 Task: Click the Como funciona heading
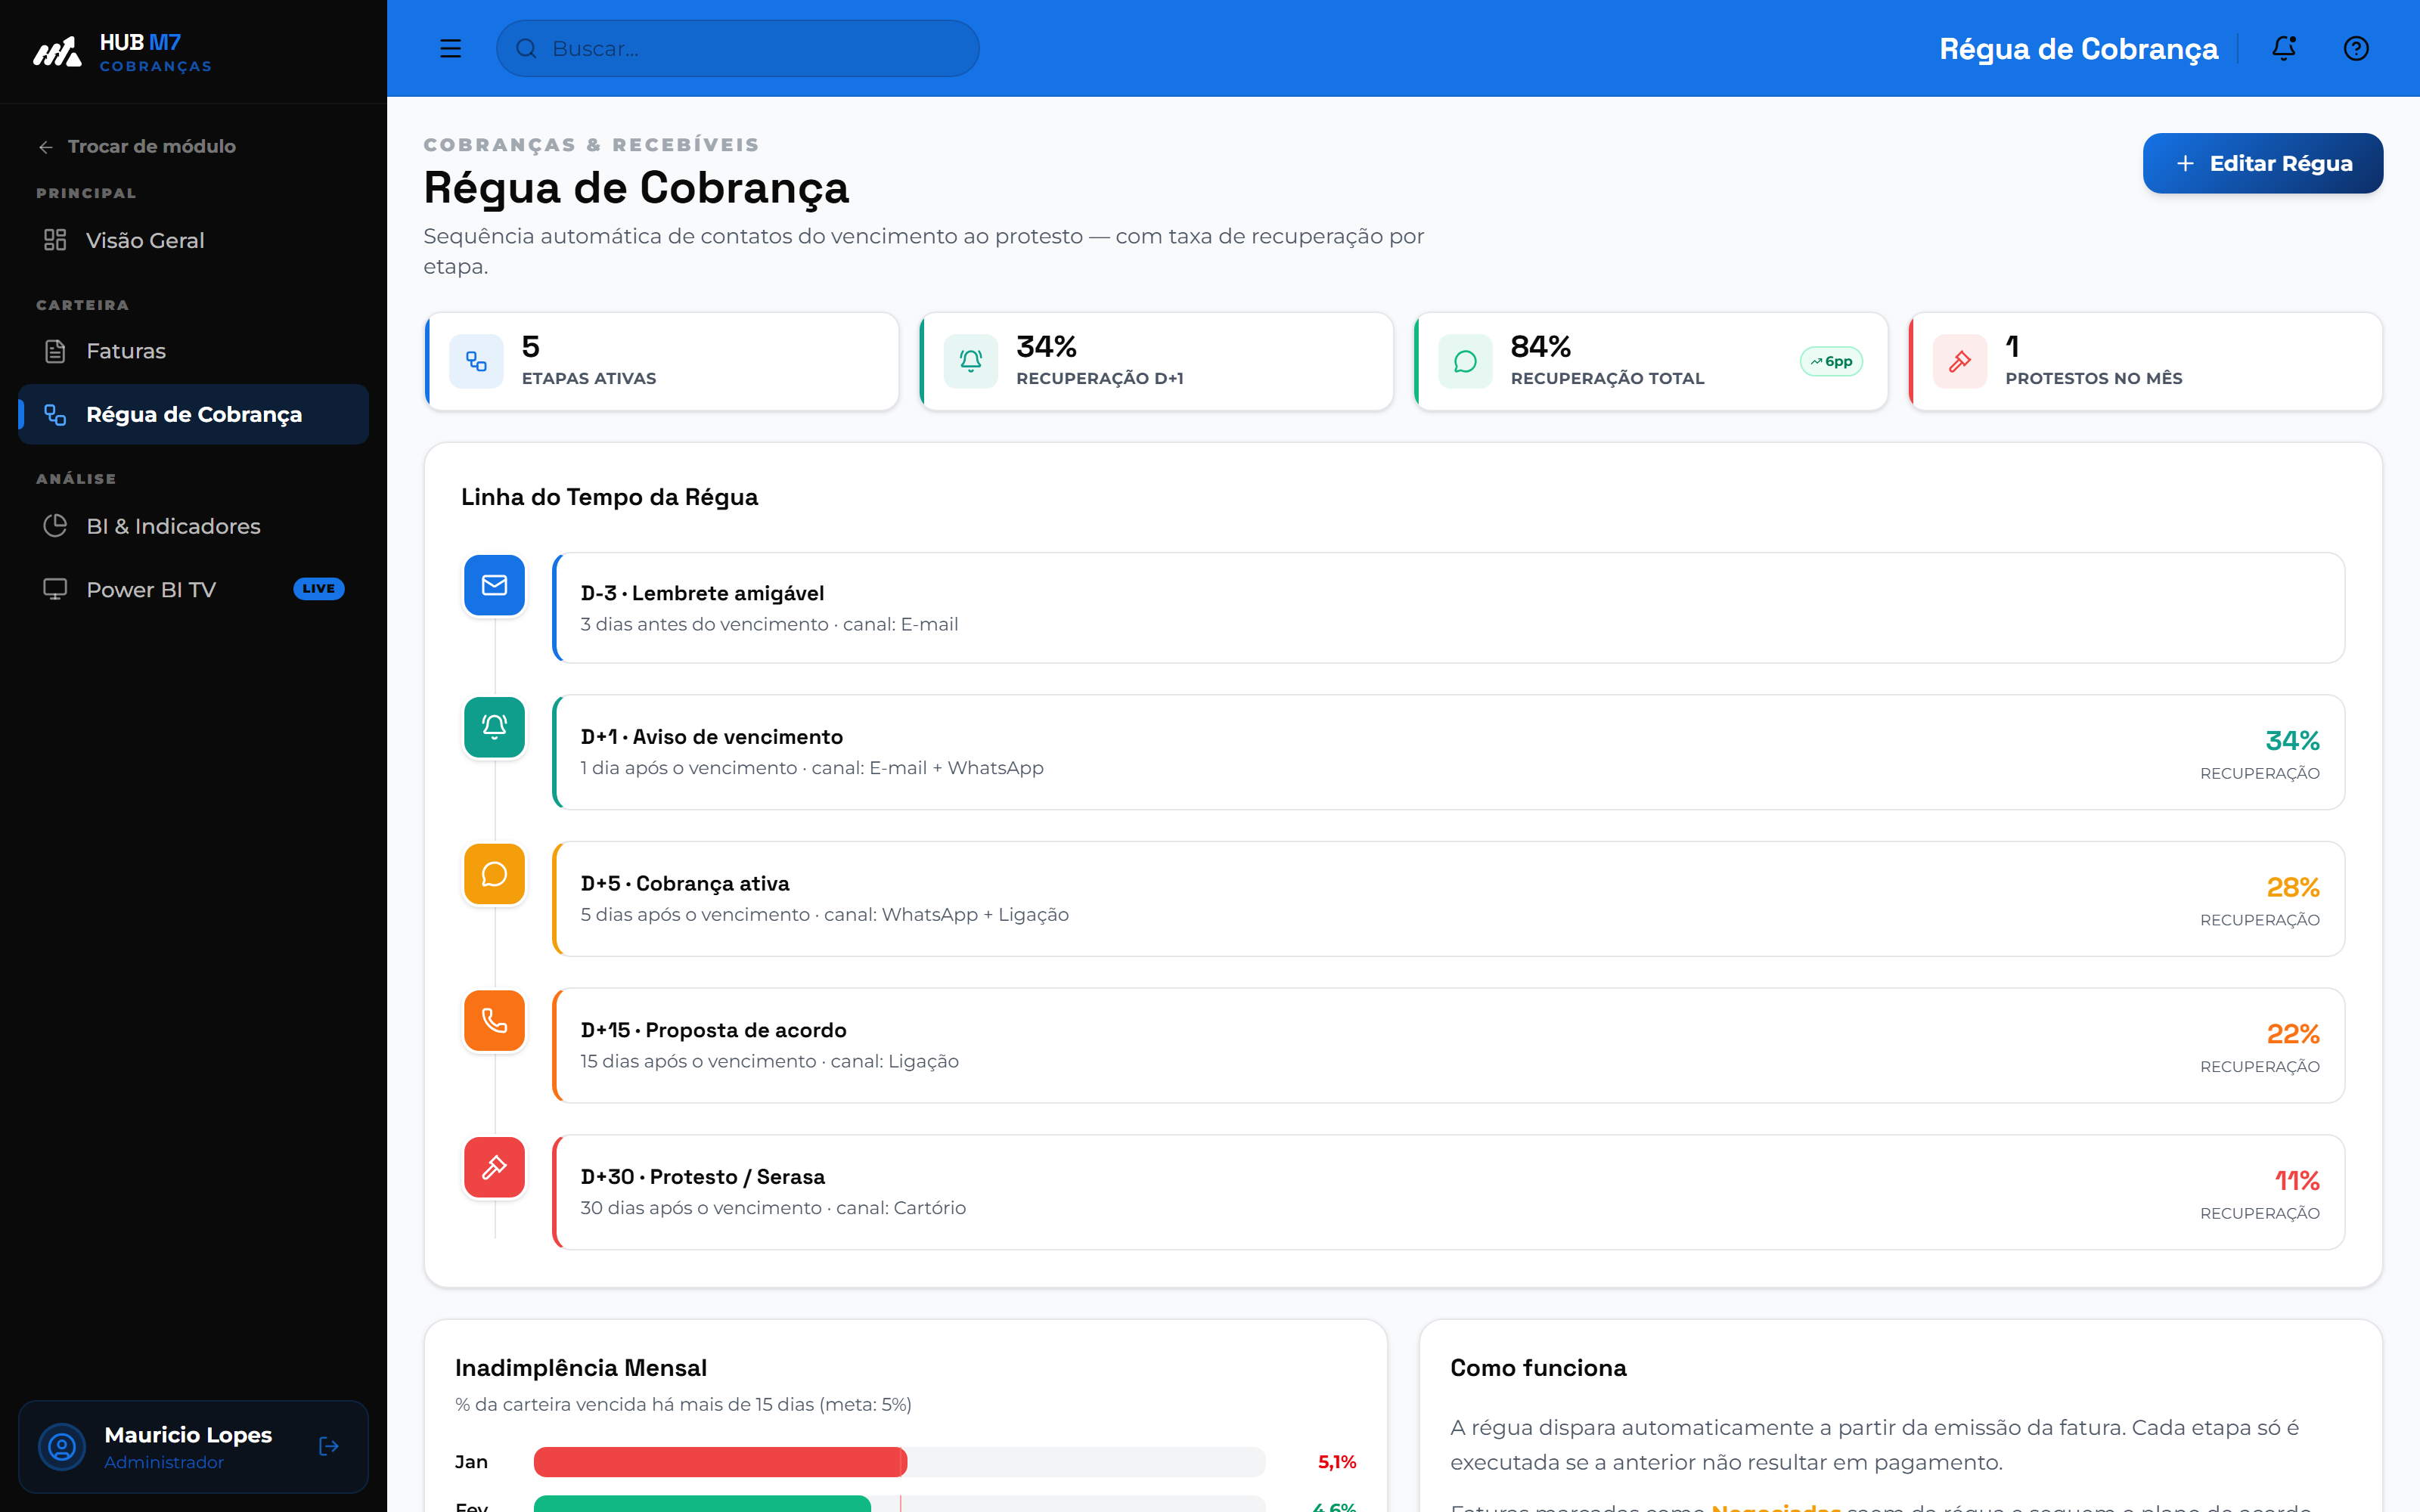pos(1538,1367)
